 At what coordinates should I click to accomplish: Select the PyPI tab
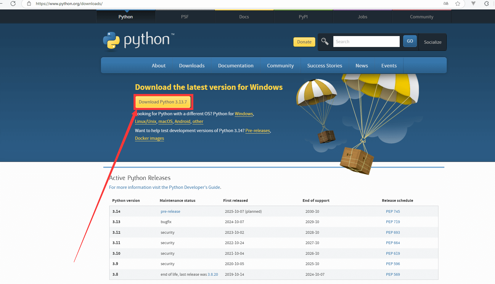303,17
